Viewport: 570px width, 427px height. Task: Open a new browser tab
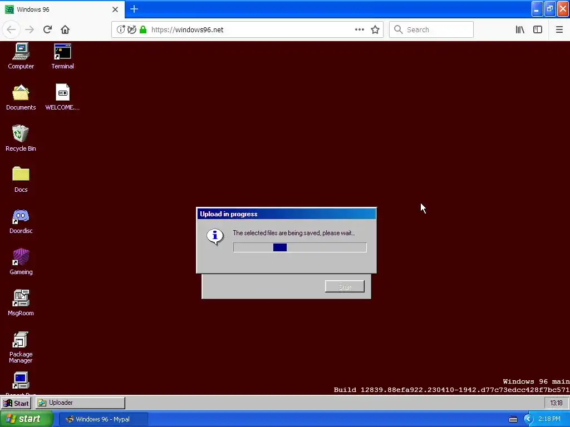coord(134,9)
